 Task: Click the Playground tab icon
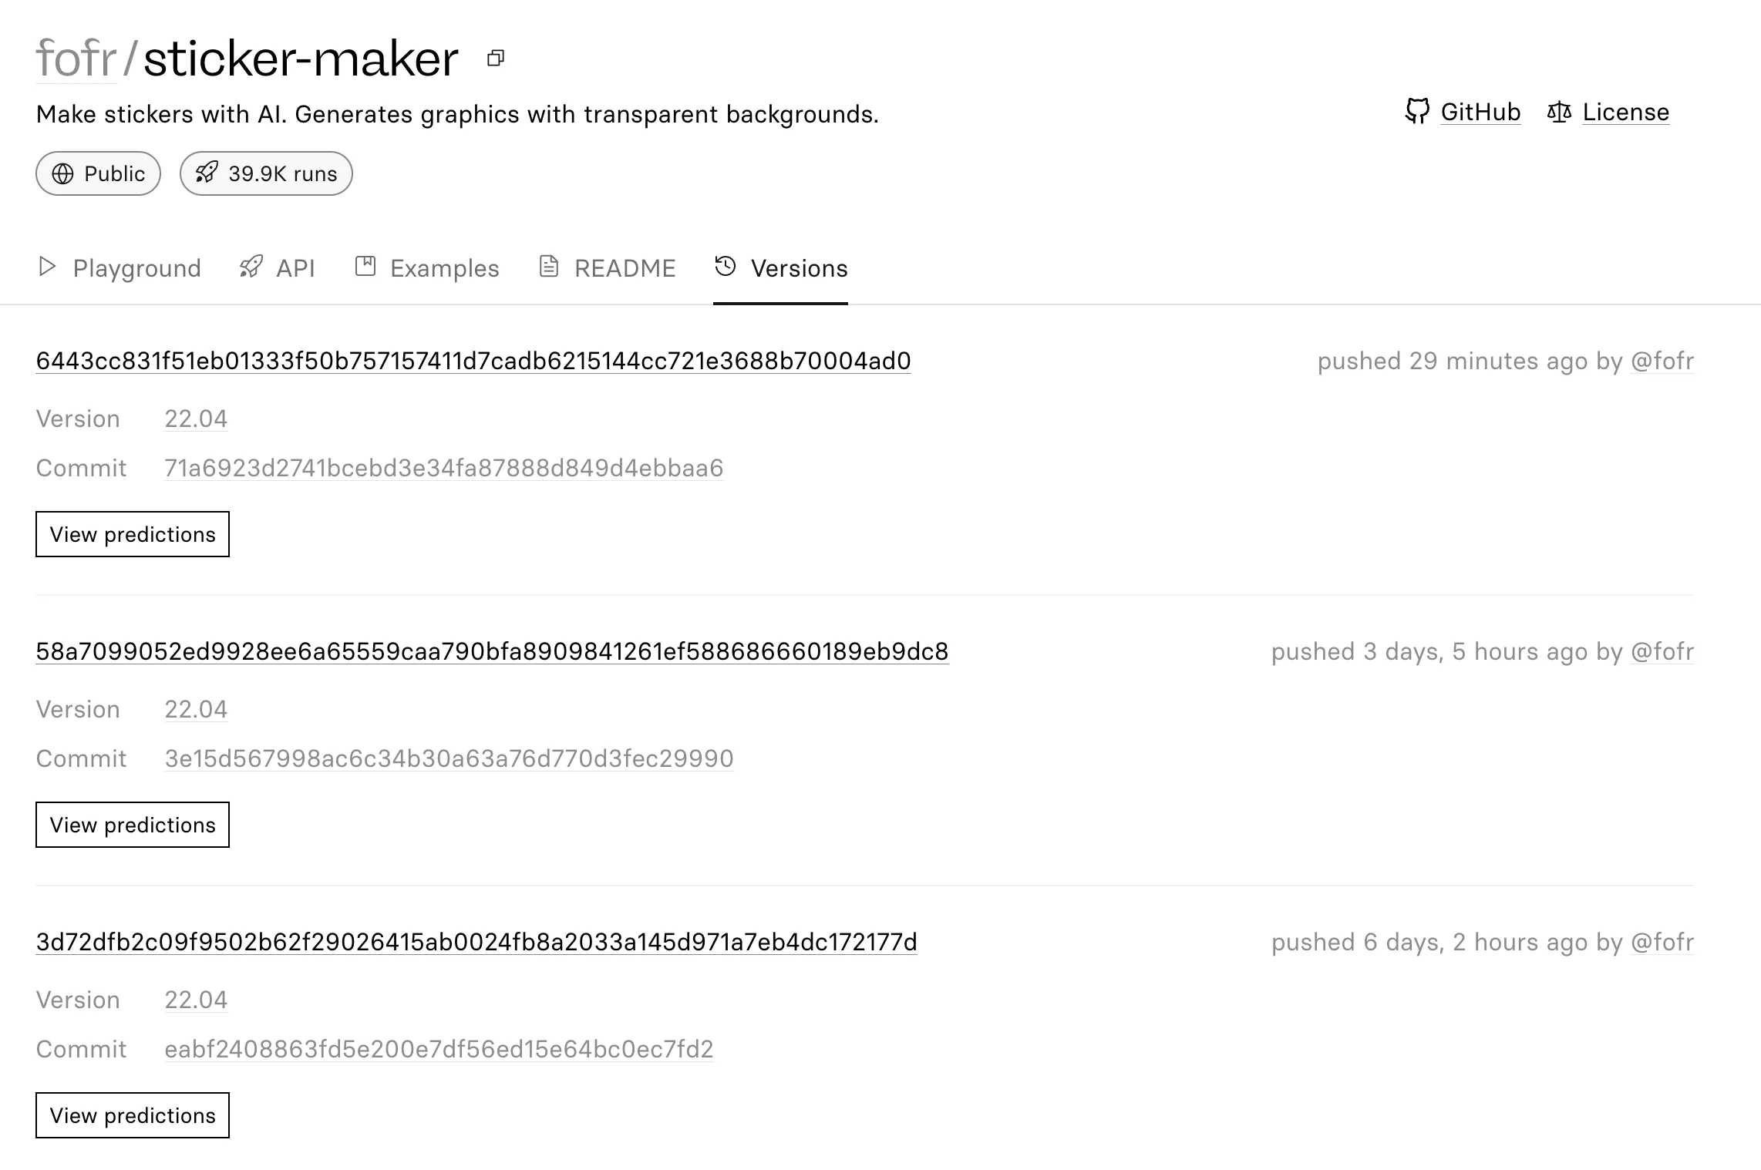click(x=45, y=267)
